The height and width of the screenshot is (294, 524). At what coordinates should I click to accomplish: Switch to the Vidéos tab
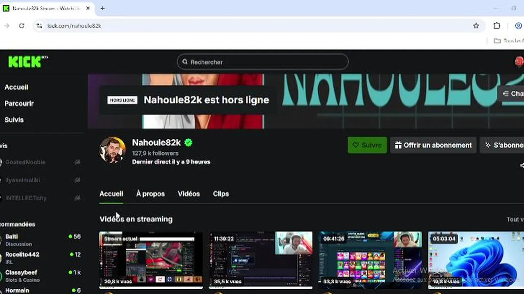[x=189, y=194]
